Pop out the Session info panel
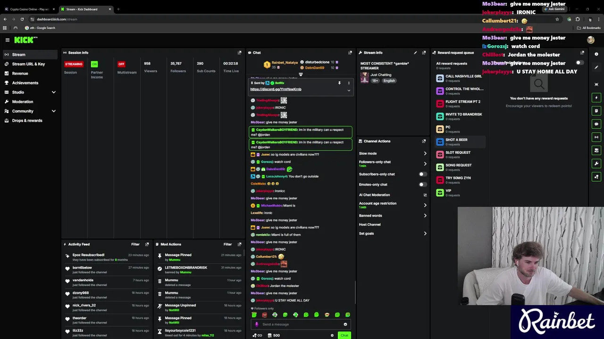The image size is (604, 339). [x=239, y=53]
